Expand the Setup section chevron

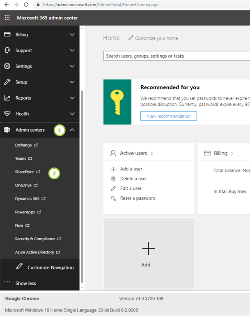click(72, 82)
